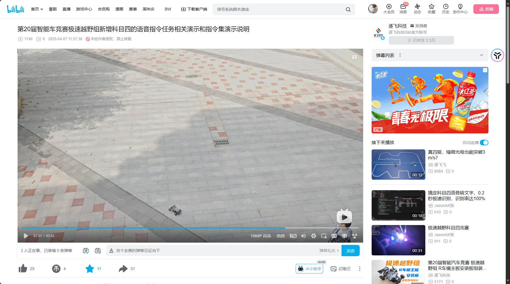This screenshot has width=510, height=284.
Task: Open 周年庆 in top navigation
Action: (x=149, y=9)
